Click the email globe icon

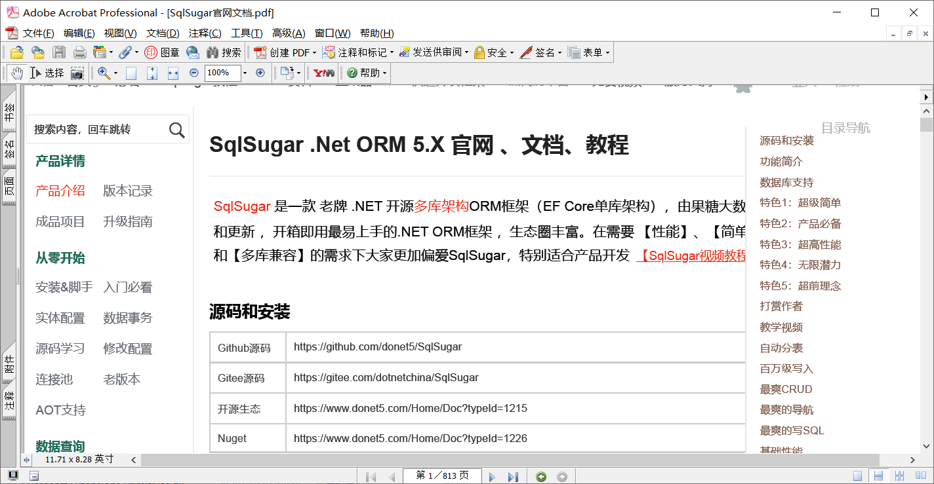(193, 52)
